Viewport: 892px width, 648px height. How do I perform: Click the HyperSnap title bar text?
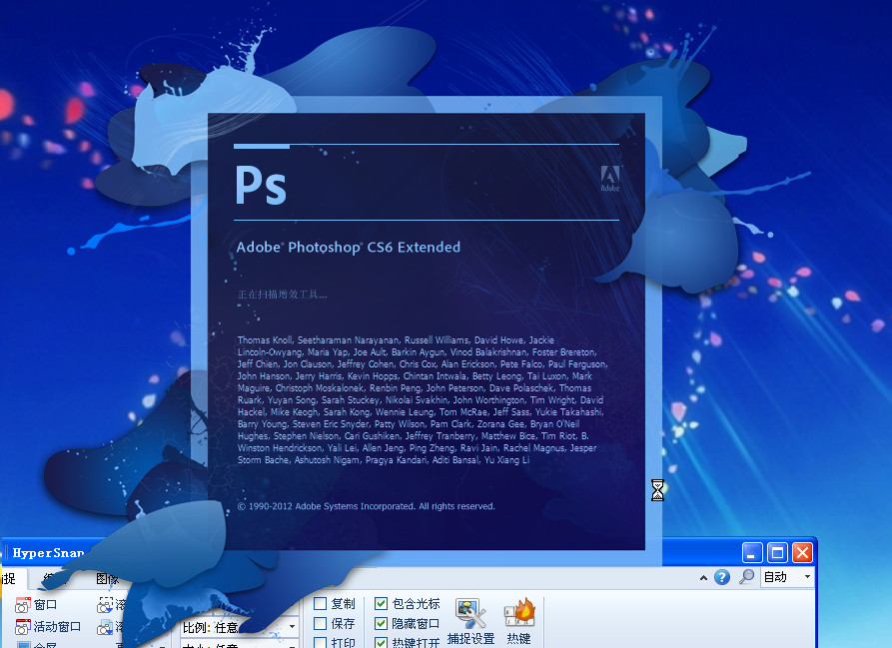tap(48, 553)
